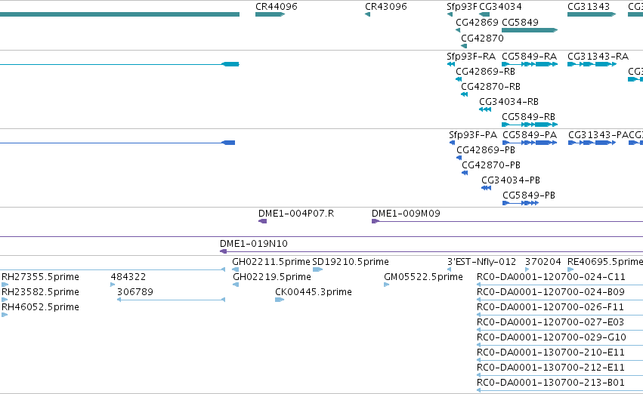643x394 pixels.
Task: Select the CG5849-PA protein feature
Action: (x=530, y=143)
